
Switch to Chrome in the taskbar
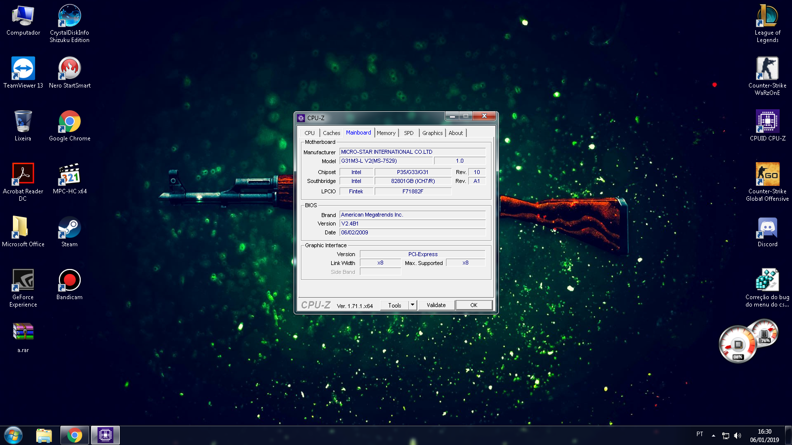click(75, 436)
